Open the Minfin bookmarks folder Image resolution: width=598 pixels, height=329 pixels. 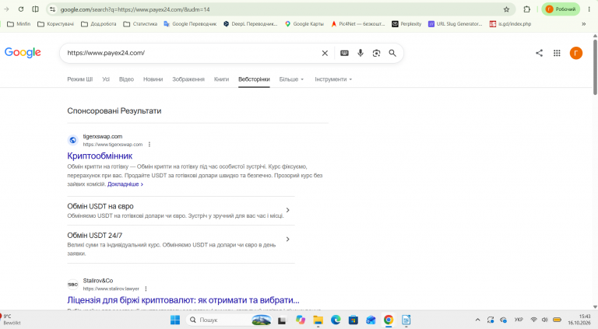tap(19, 23)
